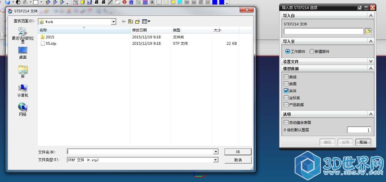
Task: Click the Import toolbar icon
Action: click(x=194, y=2)
